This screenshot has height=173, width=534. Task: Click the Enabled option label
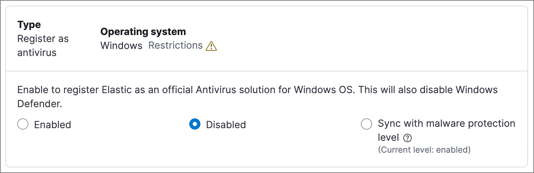tap(53, 125)
